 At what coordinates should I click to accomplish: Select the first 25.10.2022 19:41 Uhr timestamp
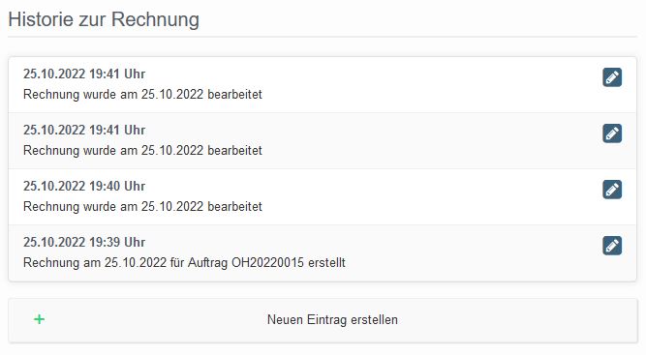[x=84, y=74]
